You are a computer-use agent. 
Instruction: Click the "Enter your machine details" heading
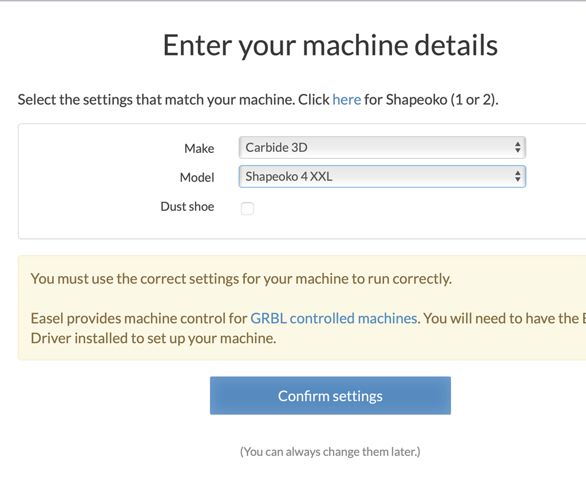330,45
